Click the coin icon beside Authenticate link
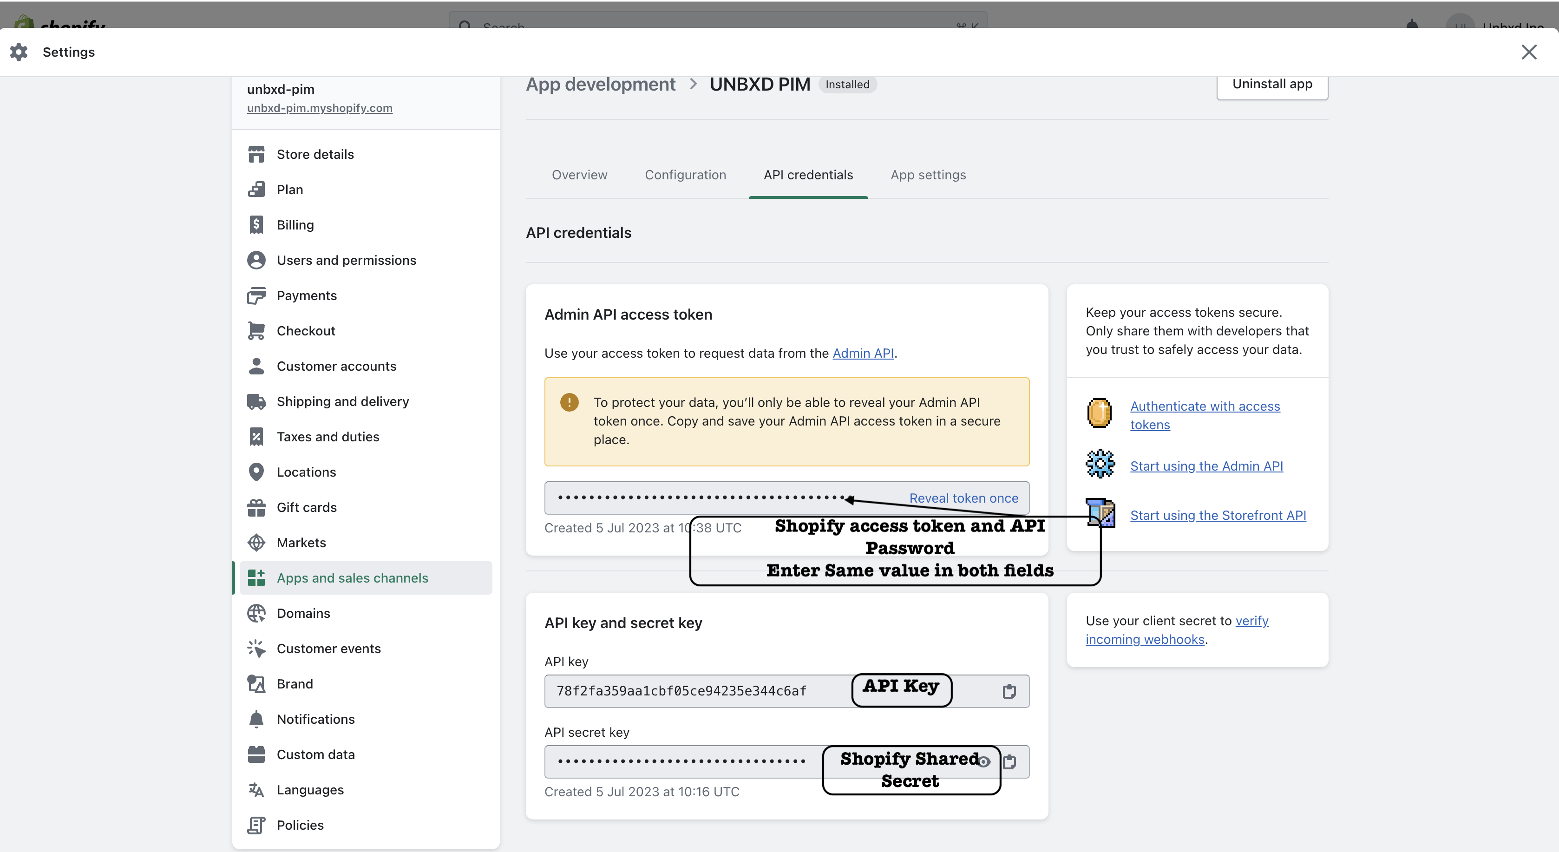1559x852 pixels. click(x=1100, y=413)
